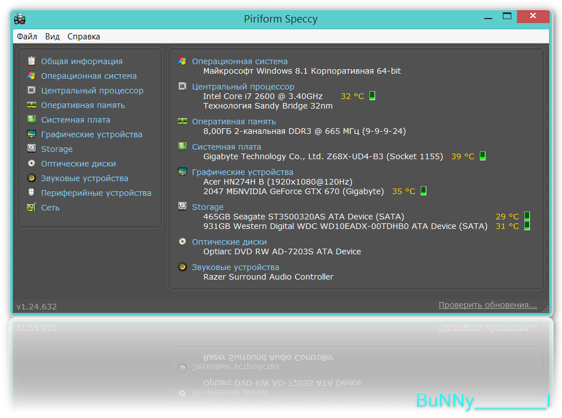Select Storage in the sidebar
The image size is (562, 418).
tap(57, 149)
